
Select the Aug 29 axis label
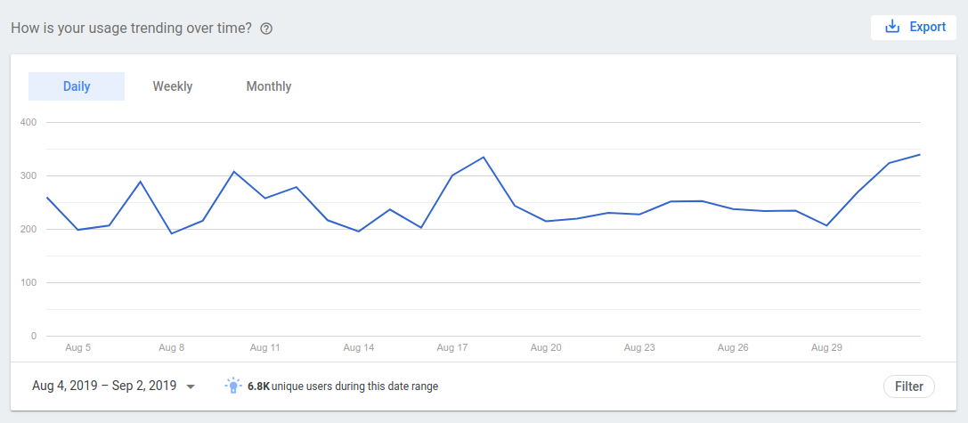[827, 347]
